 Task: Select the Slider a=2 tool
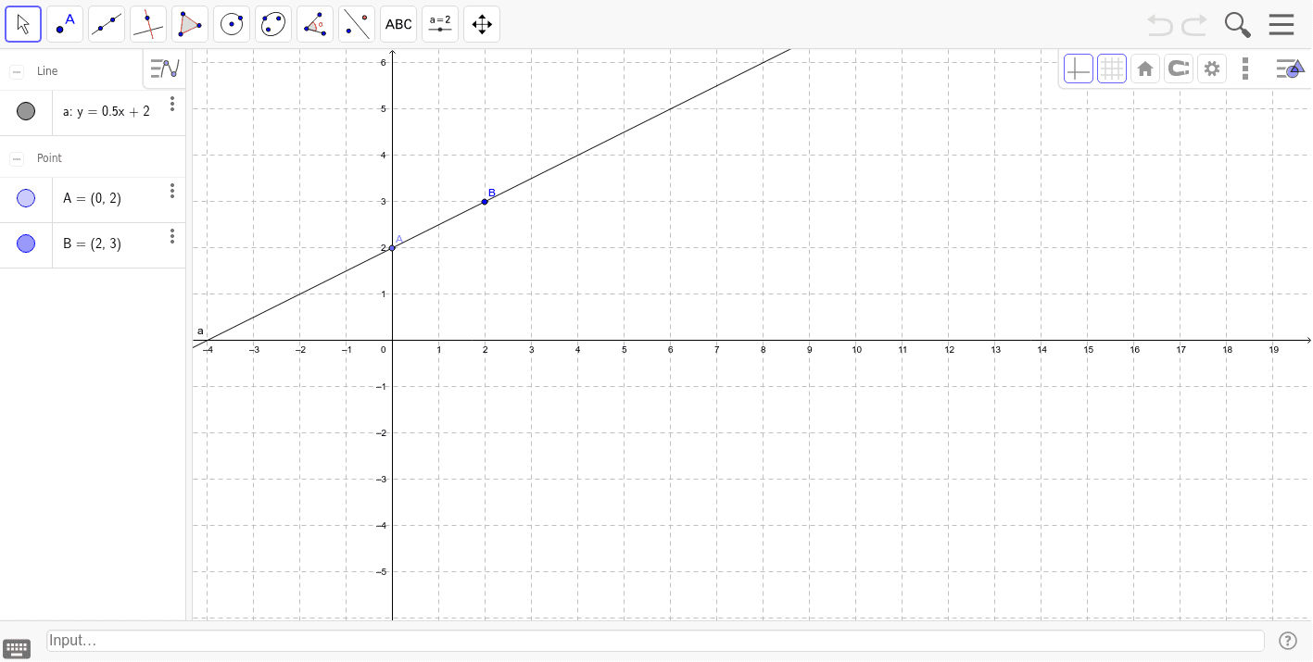coord(440,24)
